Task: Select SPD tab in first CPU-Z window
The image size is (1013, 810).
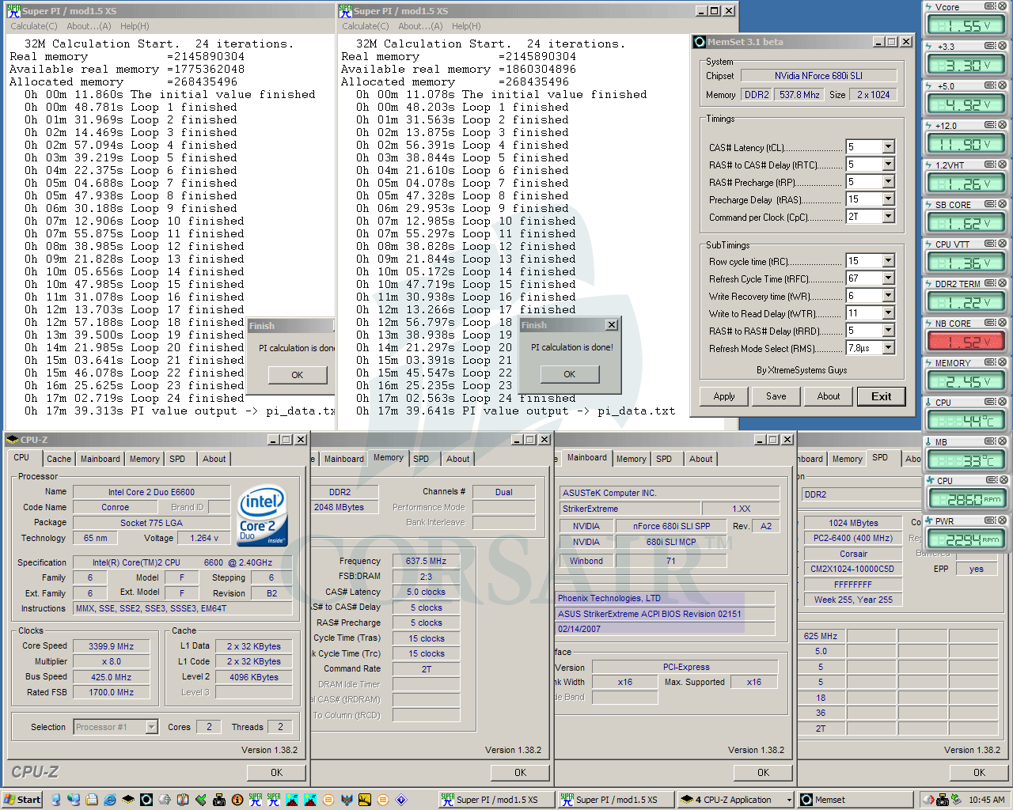Action: point(177,459)
